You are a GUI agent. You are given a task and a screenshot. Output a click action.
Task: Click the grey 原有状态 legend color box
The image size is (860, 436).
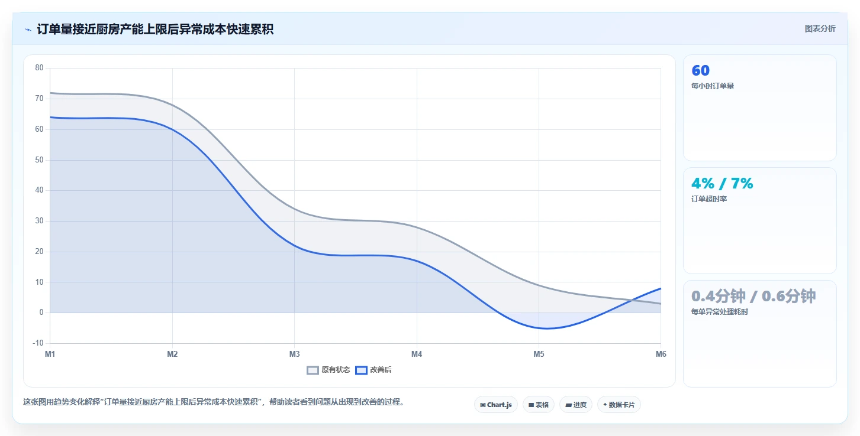[x=313, y=370]
